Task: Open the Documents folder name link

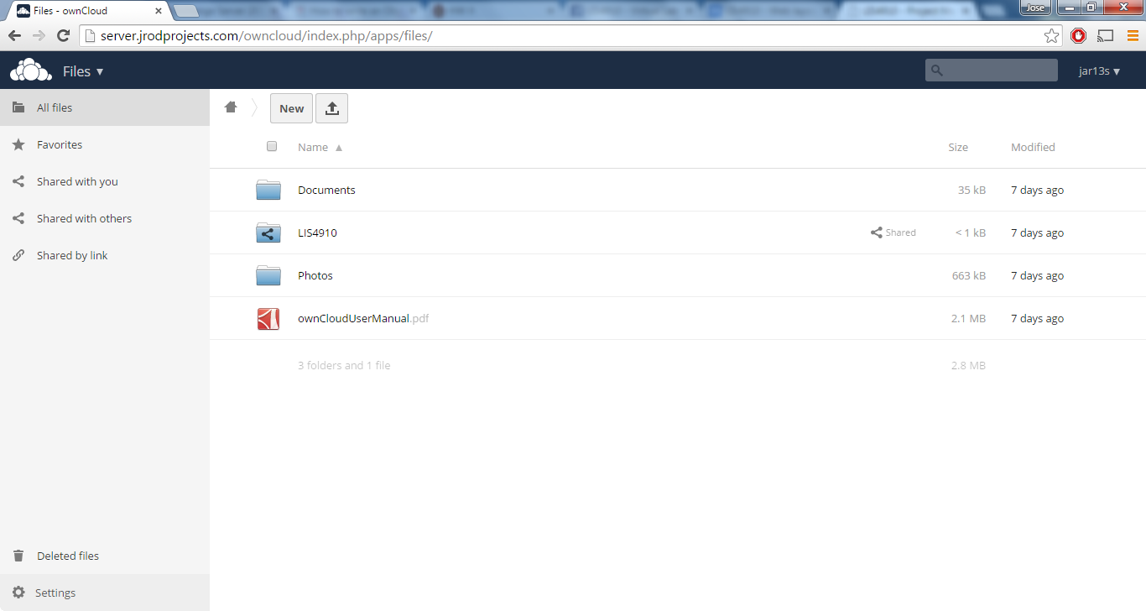Action: (326, 190)
